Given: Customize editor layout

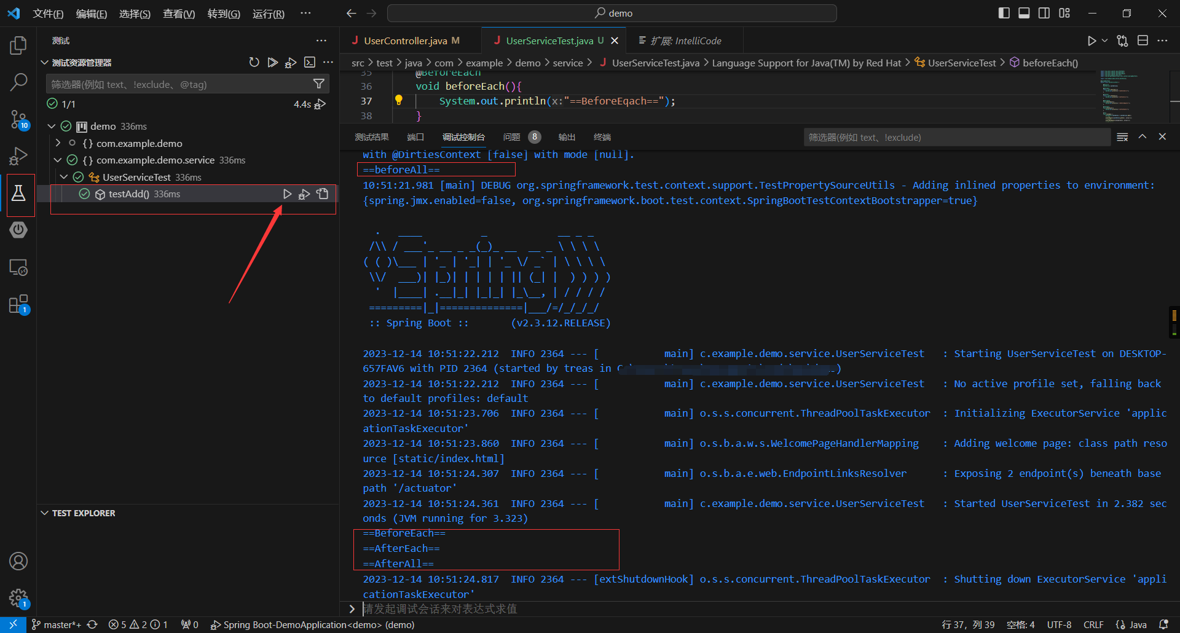Looking at the screenshot, I should coord(1064,13).
